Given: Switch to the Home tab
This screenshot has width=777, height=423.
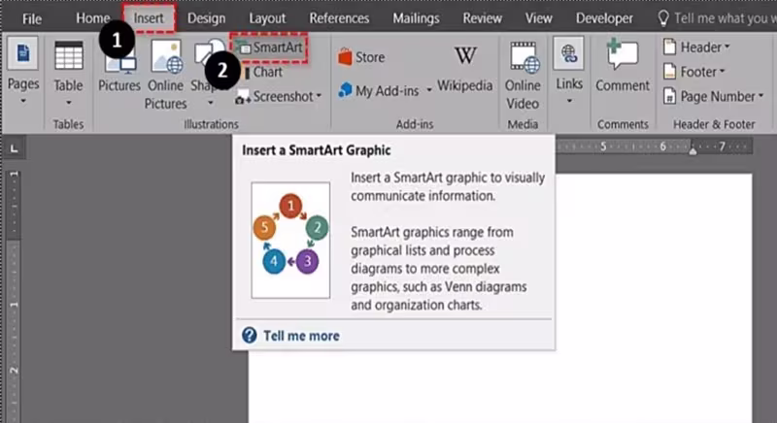Looking at the screenshot, I should tap(92, 18).
